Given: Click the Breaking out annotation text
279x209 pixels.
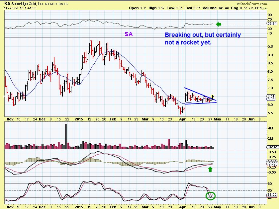Looking at the screenshot, I should (203, 38).
